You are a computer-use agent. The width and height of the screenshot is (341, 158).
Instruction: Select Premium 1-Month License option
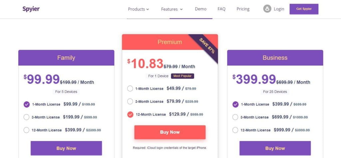tap(130, 88)
